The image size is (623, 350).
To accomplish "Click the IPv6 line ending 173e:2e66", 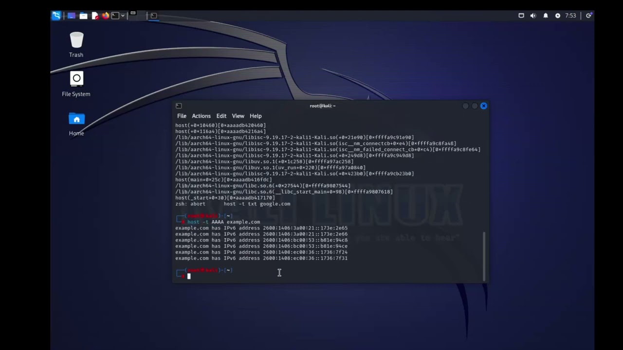I will point(261,234).
